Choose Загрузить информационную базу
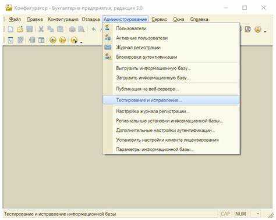The image size is (276, 220). pos(171,78)
